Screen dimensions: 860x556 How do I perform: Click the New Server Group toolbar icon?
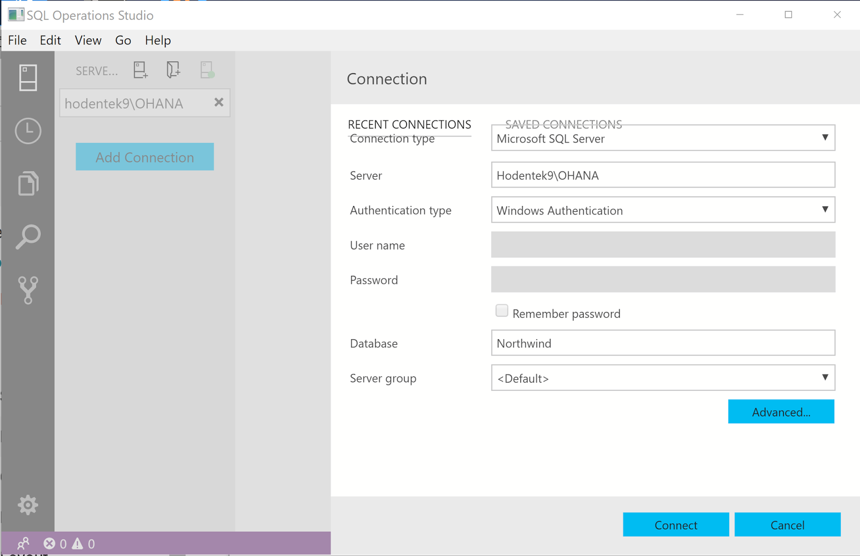click(173, 70)
